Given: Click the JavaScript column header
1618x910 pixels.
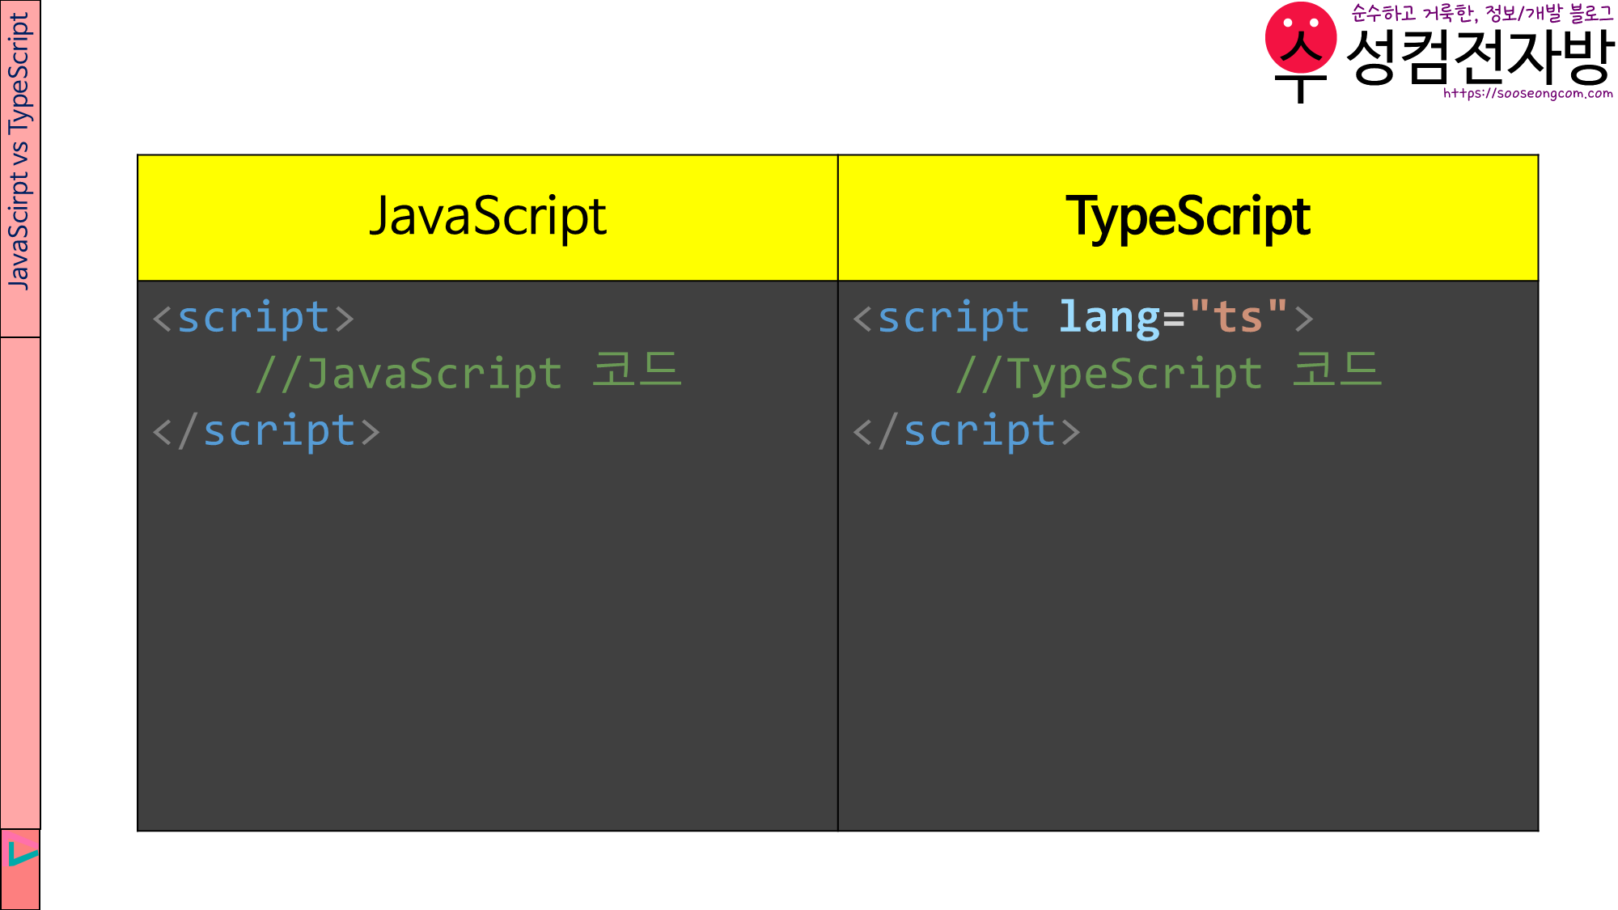Looking at the screenshot, I should point(488,218).
